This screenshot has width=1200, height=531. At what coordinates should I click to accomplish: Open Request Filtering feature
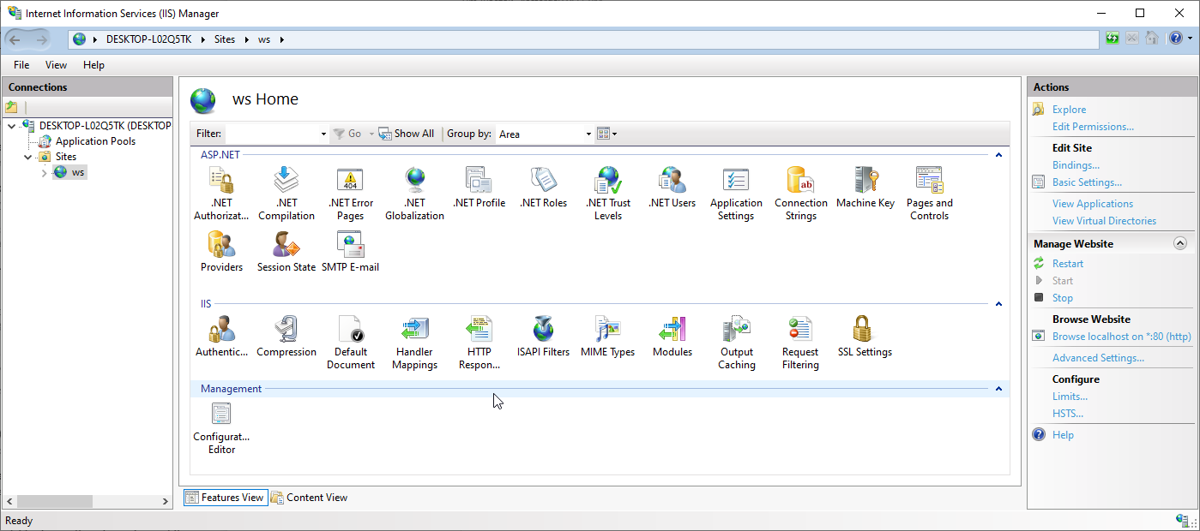point(800,342)
